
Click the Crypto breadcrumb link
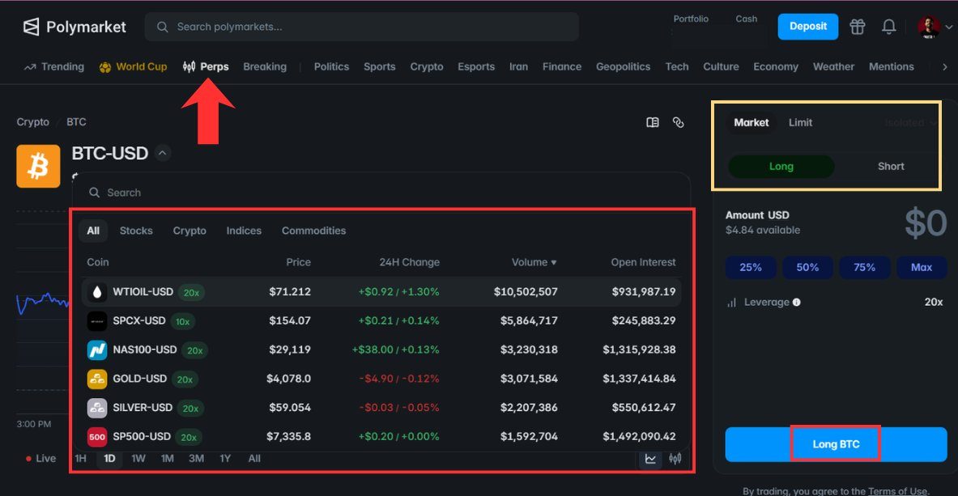coord(33,122)
